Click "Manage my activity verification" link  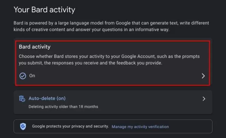pos(140,127)
